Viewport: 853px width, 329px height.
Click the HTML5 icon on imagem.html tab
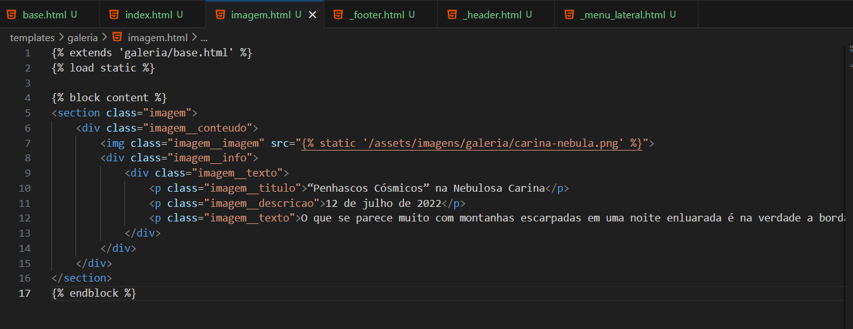(x=220, y=15)
